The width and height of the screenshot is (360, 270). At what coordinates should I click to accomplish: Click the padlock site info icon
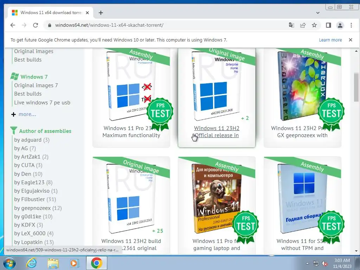click(49, 25)
